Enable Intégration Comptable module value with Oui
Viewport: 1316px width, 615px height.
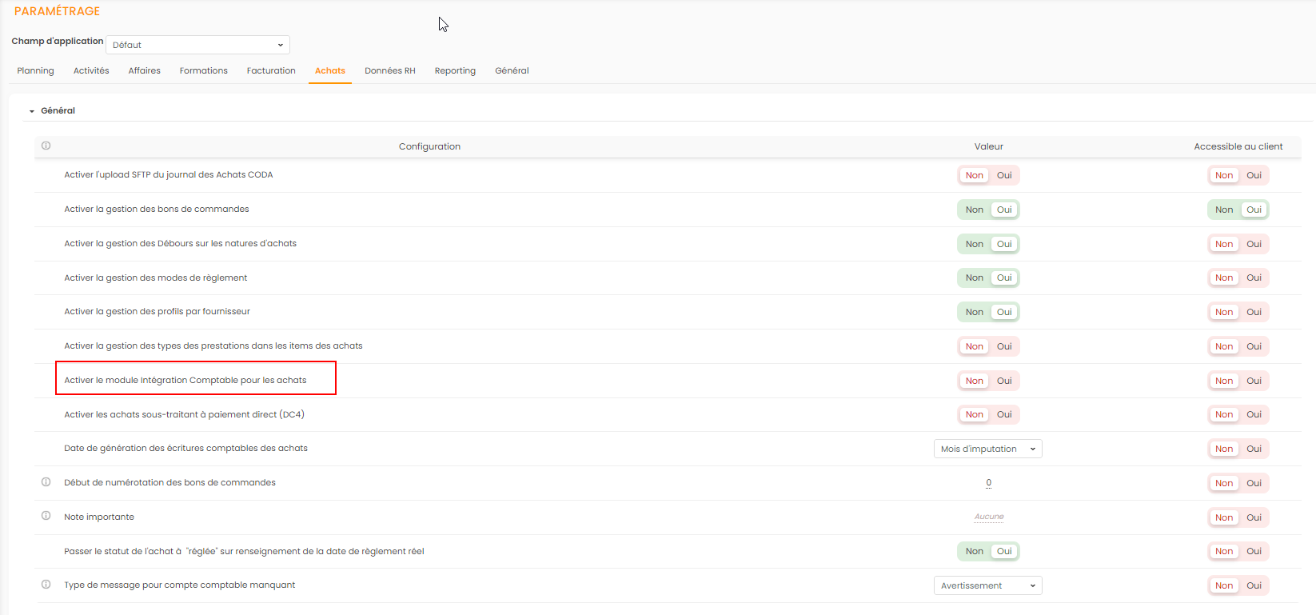coord(1004,381)
